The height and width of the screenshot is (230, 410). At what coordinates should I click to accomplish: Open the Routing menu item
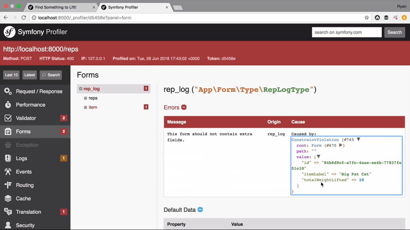coord(35,185)
